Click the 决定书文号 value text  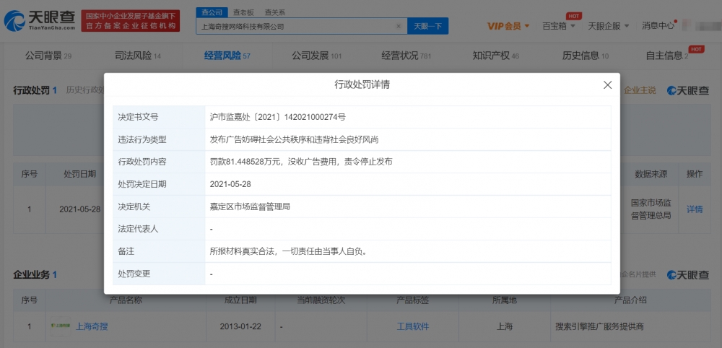pos(278,117)
